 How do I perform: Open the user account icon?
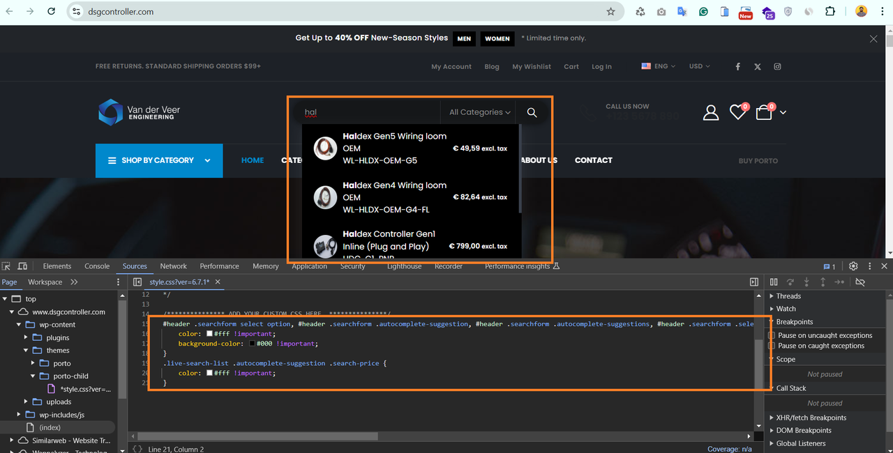(x=711, y=112)
